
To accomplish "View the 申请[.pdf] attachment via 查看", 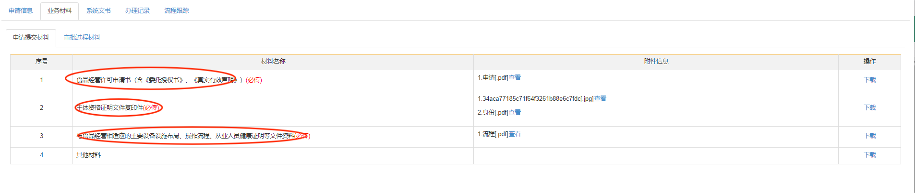I will (515, 77).
